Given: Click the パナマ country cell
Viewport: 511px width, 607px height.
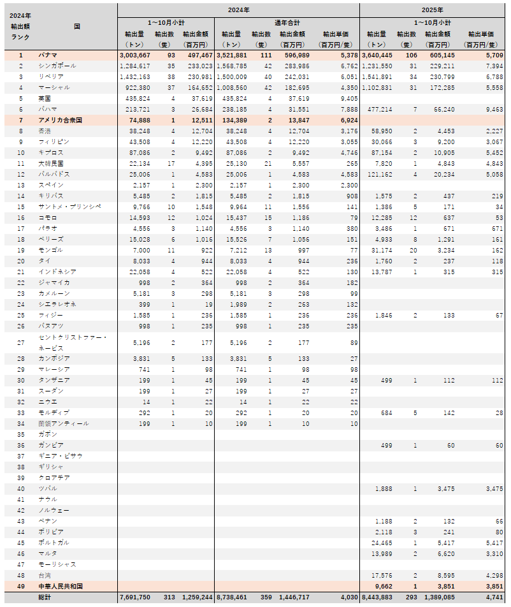Looking at the screenshot, I should pos(48,55).
